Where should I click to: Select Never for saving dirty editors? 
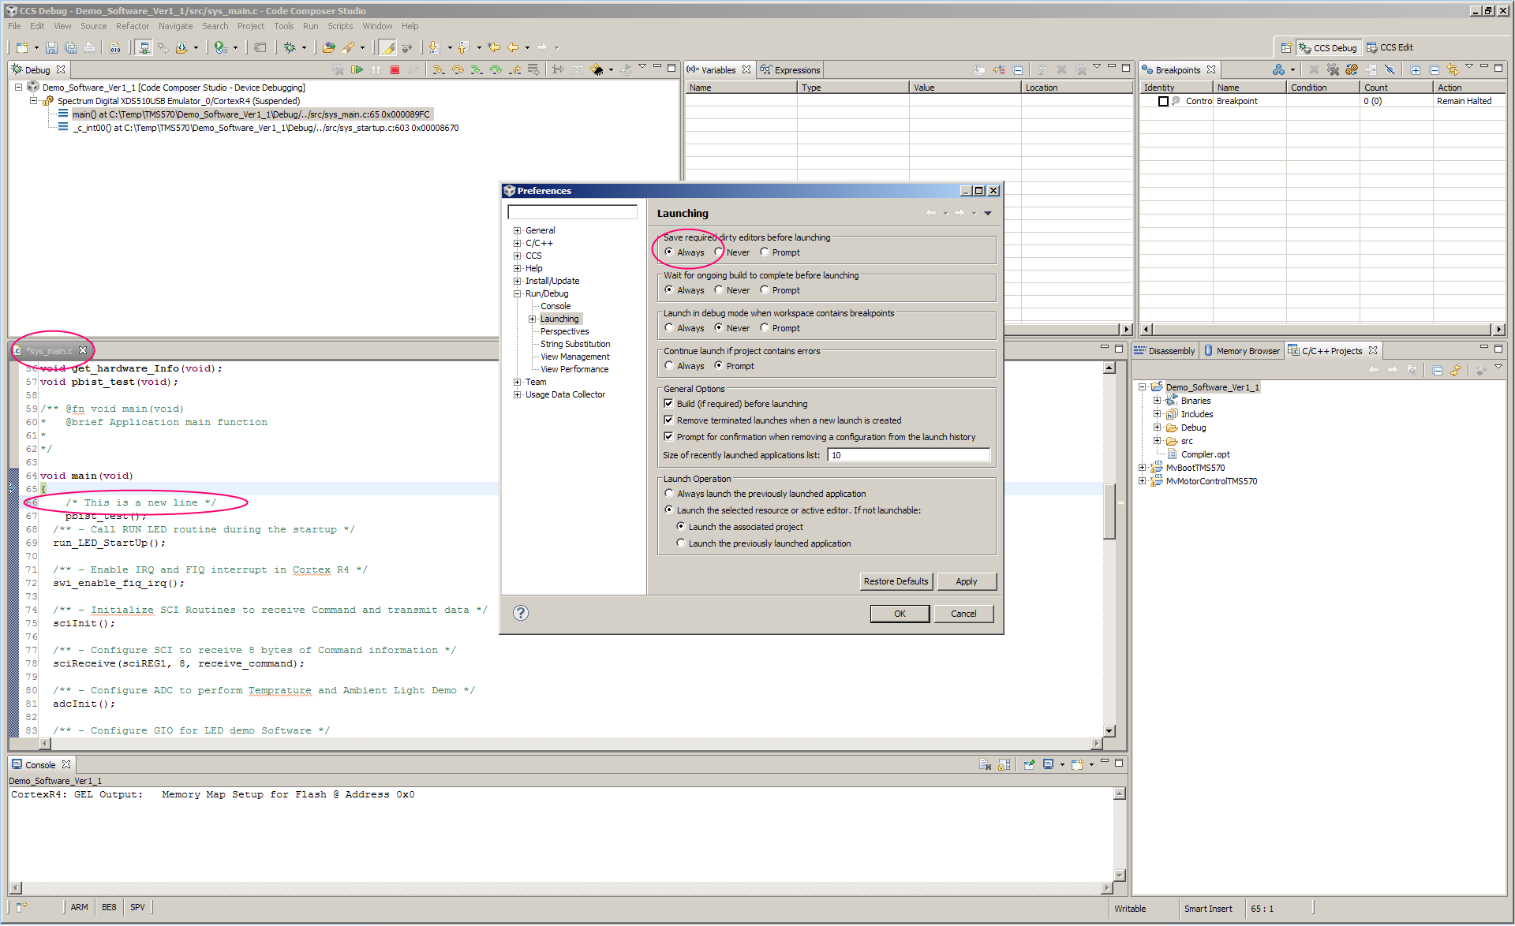pos(719,252)
